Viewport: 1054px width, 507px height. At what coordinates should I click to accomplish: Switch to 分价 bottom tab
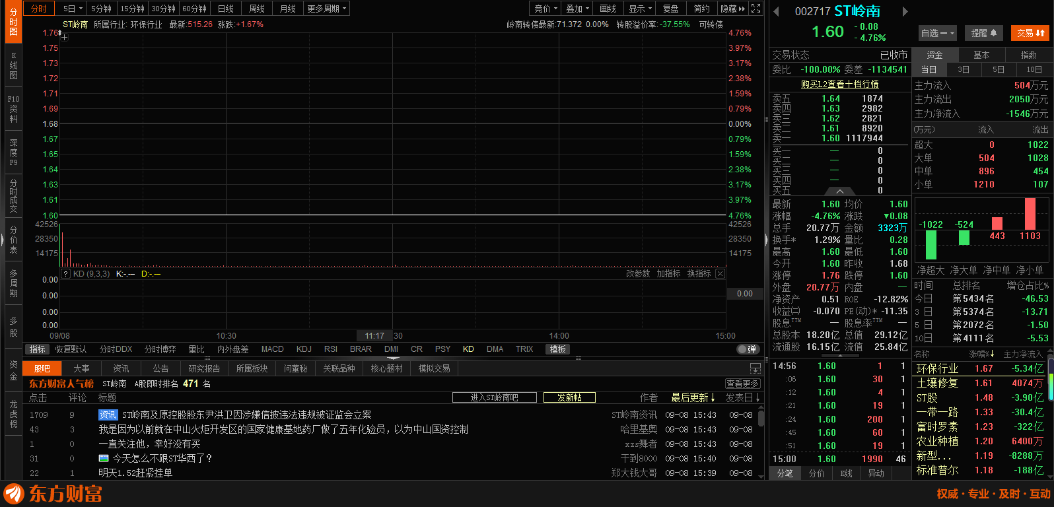click(x=817, y=473)
